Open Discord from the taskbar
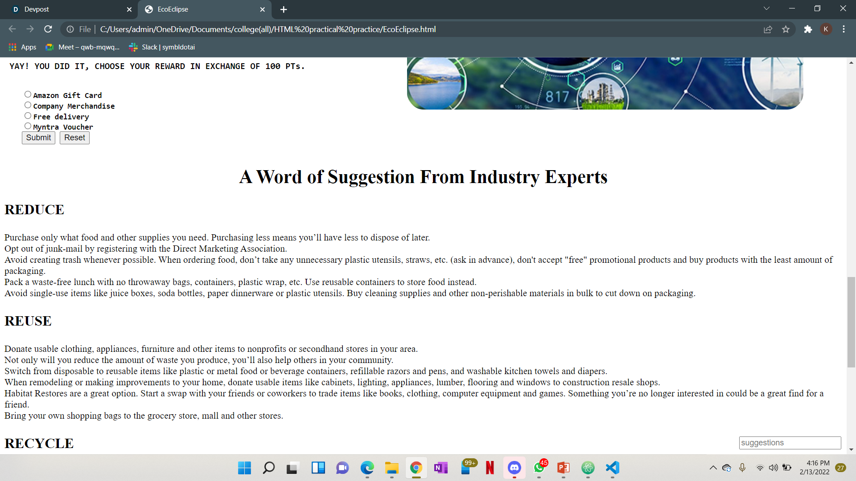This screenshot has height=481, width=856. (x=514, y=468)
